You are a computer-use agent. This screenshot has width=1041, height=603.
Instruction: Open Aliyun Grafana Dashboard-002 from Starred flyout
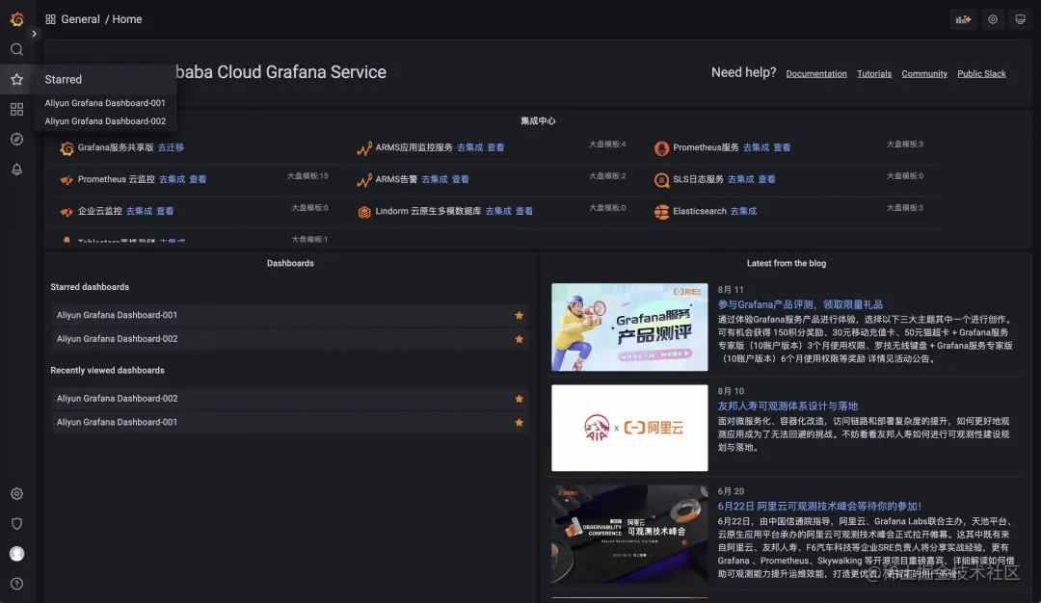pyautogui.click(x=105, y=120)
